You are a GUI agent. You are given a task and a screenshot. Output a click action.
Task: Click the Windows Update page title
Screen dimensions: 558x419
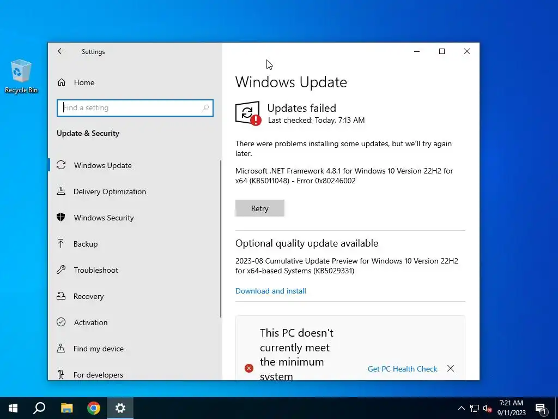(291, 82)
